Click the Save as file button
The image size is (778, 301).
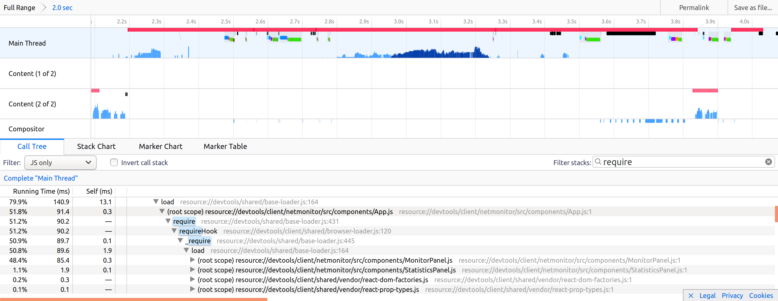tap(753, 7)
